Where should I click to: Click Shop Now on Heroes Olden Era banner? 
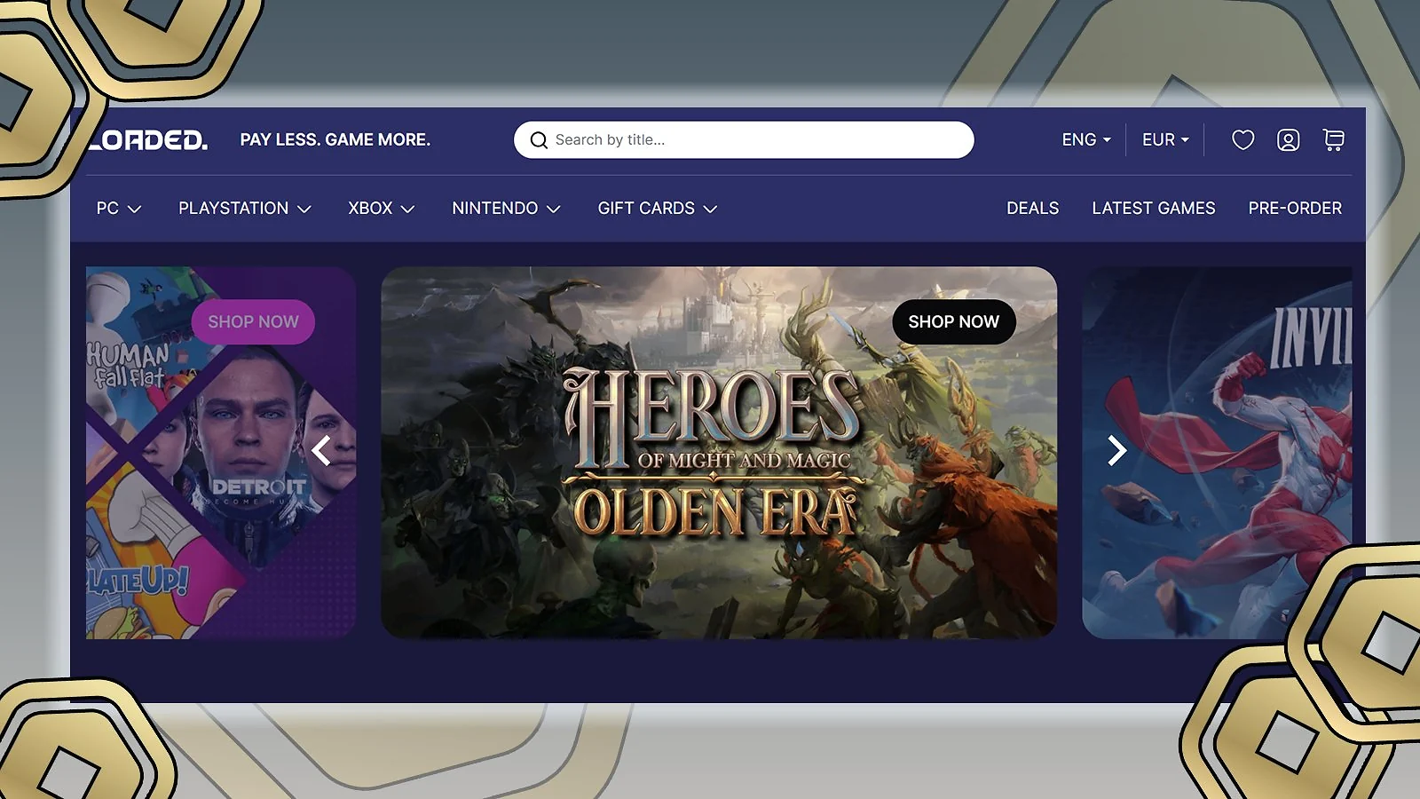coord(954,321)
